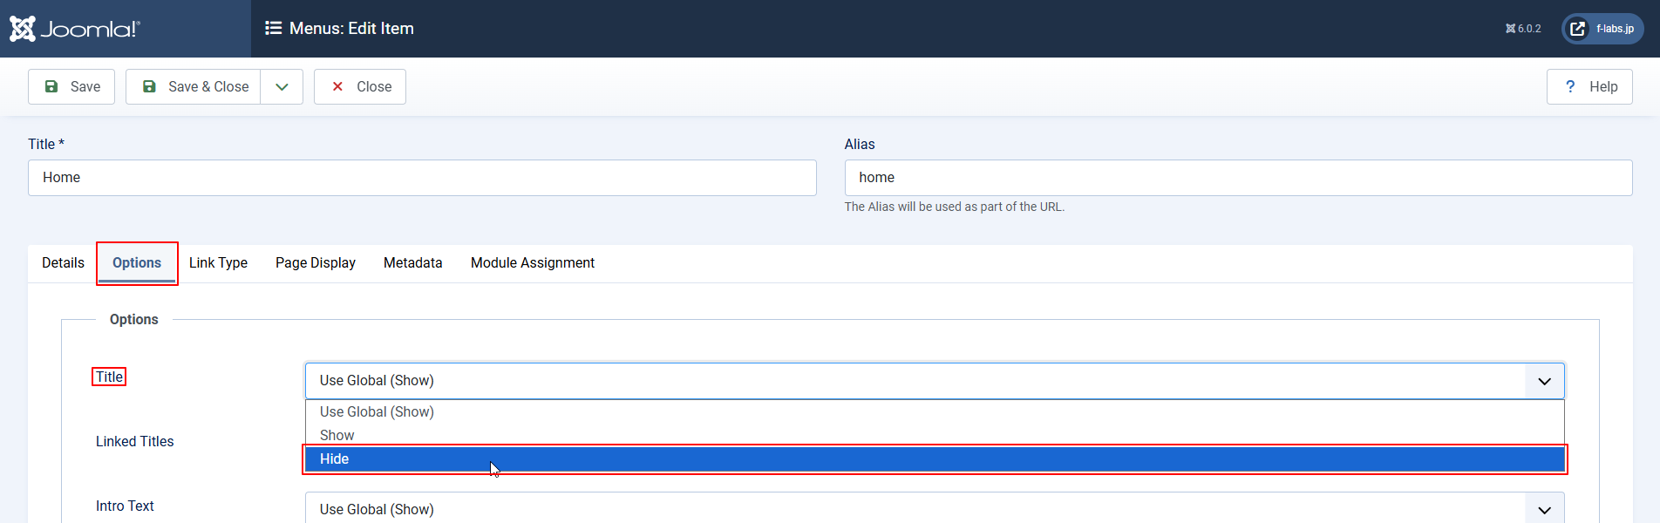Click into the Title text field
The image size is (1660, 523).
coord(422,178)
